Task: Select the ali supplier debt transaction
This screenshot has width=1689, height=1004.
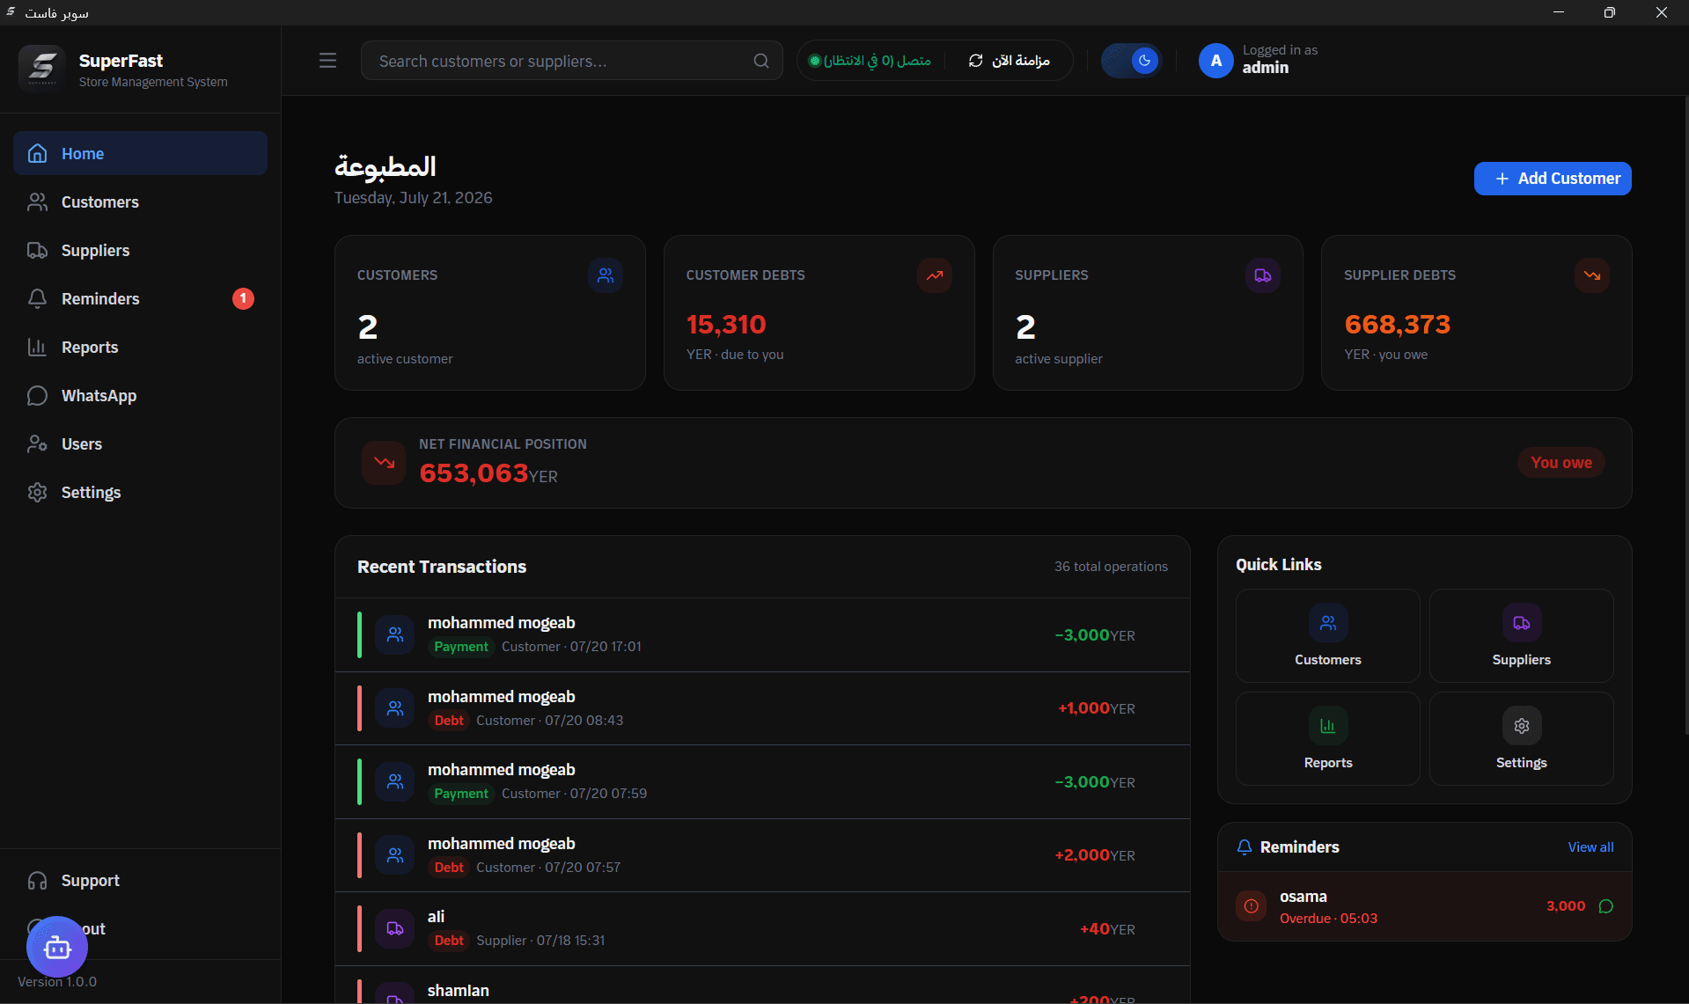Action: [x=762, y=928]
